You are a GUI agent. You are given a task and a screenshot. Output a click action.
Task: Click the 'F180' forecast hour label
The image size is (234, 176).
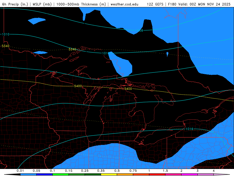click(x=172, y=4)
